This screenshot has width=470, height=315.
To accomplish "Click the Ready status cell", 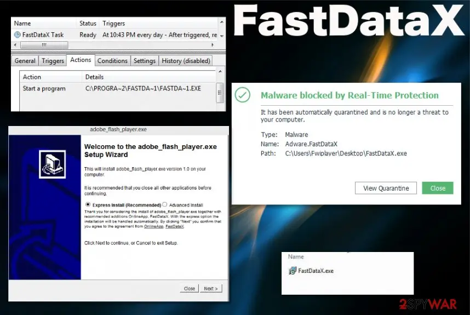I will [88, 35].
